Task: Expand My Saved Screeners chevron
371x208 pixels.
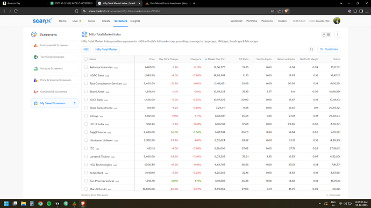Action: point(75,103)
